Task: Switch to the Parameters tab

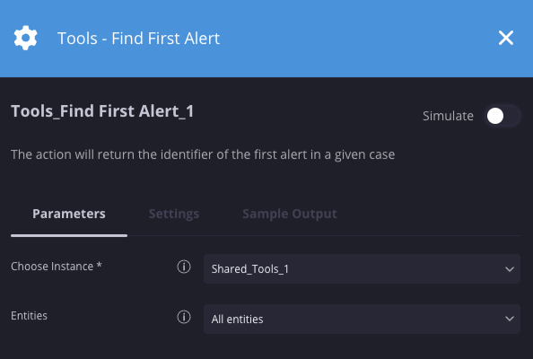Action: (69, 214)
